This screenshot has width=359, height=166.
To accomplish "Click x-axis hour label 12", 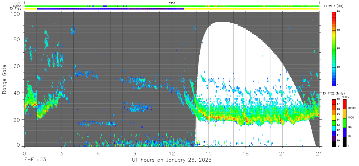I will coord(172,153).
